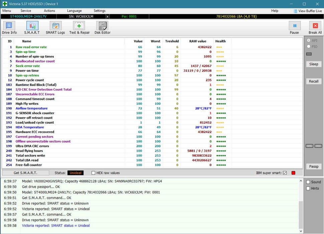Click the View Buffer Live icon
The height and width of the screenshot is (234, 324).
coord(295,11)
